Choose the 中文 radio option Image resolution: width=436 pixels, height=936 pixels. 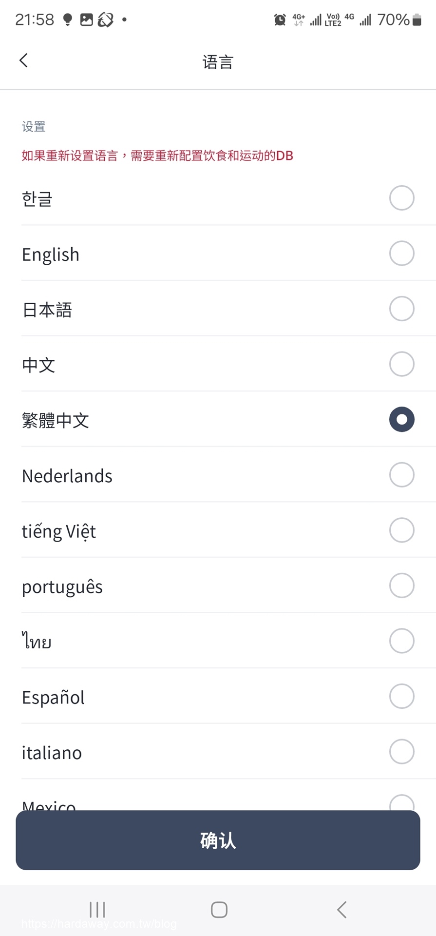click(x=401, y=364)
